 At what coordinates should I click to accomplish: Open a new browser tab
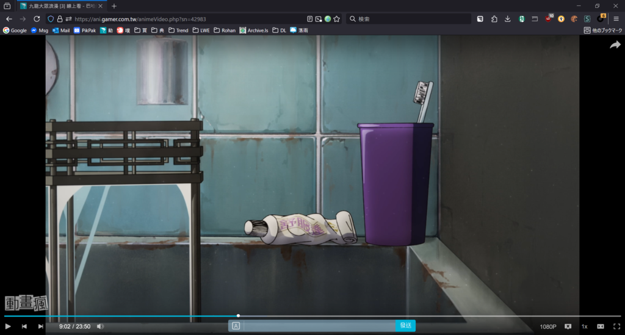114,6
